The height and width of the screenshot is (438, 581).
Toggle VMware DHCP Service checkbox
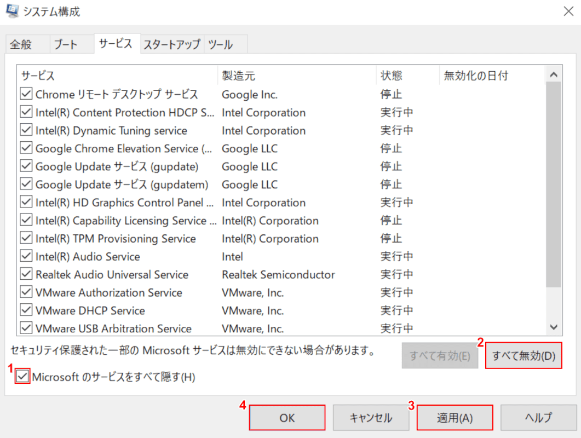(x=26, y=310)
